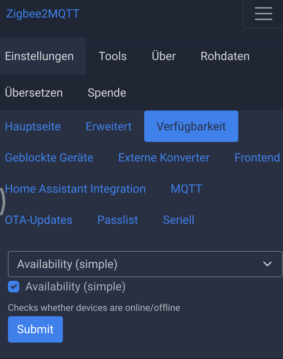Open the Einstellungen menu item
Screen dimensions: 283x359
coord(39,56)
